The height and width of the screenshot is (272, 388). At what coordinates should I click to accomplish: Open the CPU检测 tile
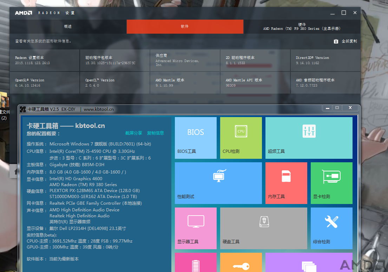[x=241, y=138]
